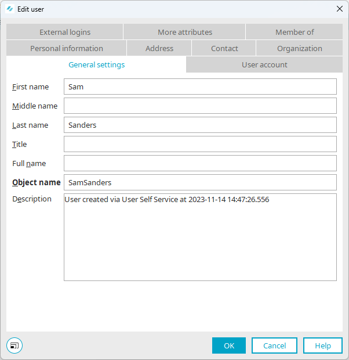The width and height of the screenshot is (349, 360).
Task: Switch to the Contact tab
Action: [x=224, y=48]
